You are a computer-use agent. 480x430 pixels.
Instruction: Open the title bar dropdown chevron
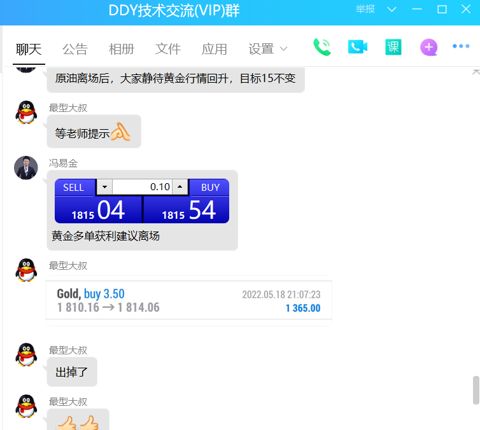tap(392, 10)
